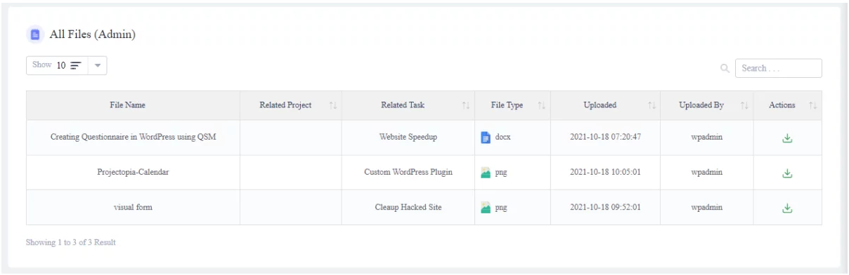Sort table by Related Task
The width and height of the screenshot is (849, 275).
click(465, 106)
